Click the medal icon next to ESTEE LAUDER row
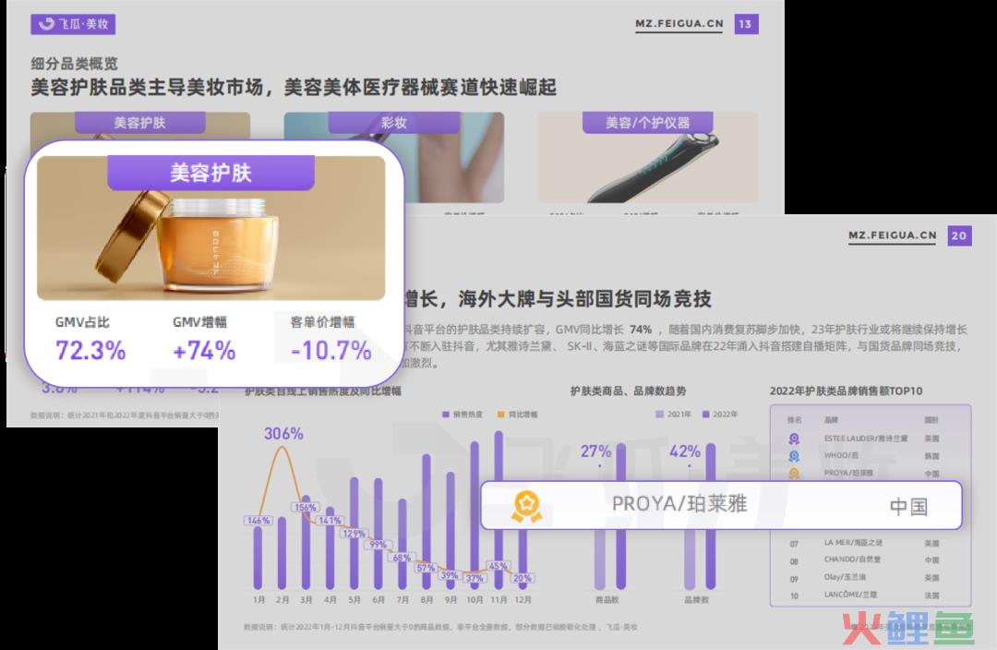This screenshot has height=650, width=997. [794, 439]
